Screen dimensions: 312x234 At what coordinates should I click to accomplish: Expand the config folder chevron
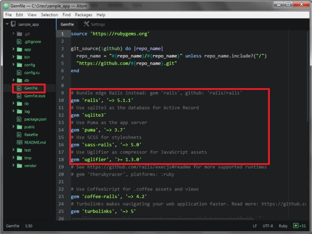tap(13, 65)
